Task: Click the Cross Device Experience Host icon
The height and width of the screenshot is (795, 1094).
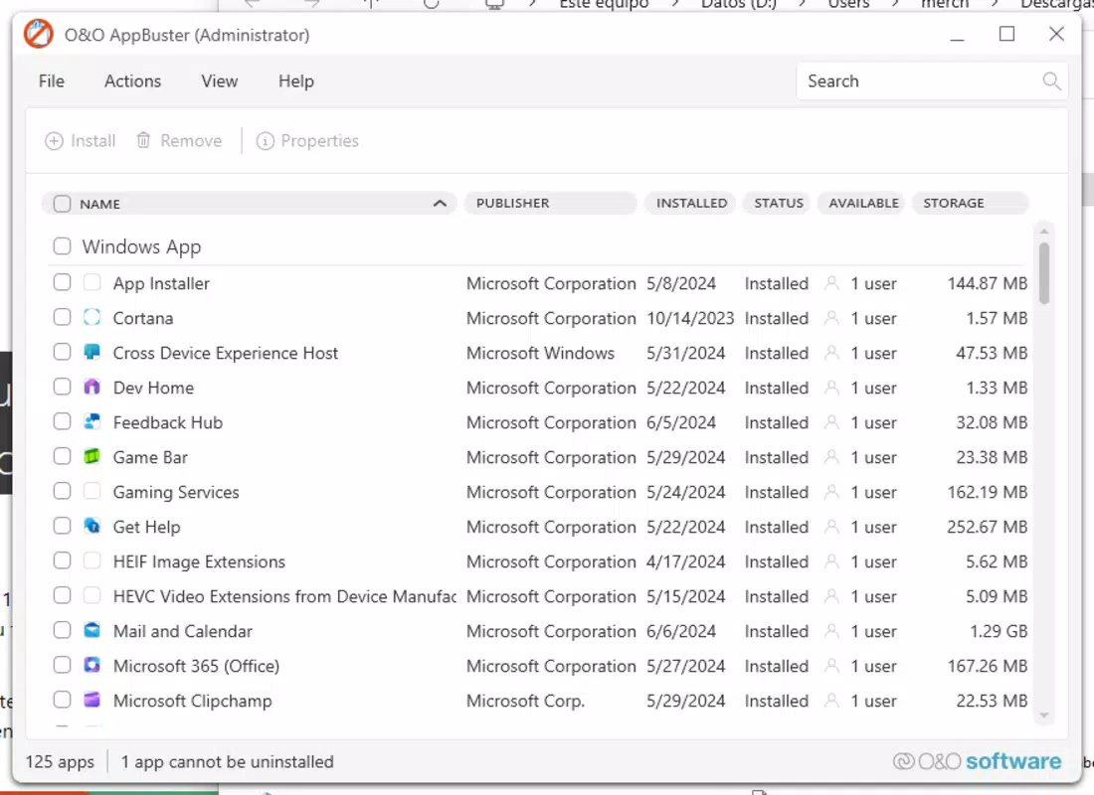Action: (92, 352)
